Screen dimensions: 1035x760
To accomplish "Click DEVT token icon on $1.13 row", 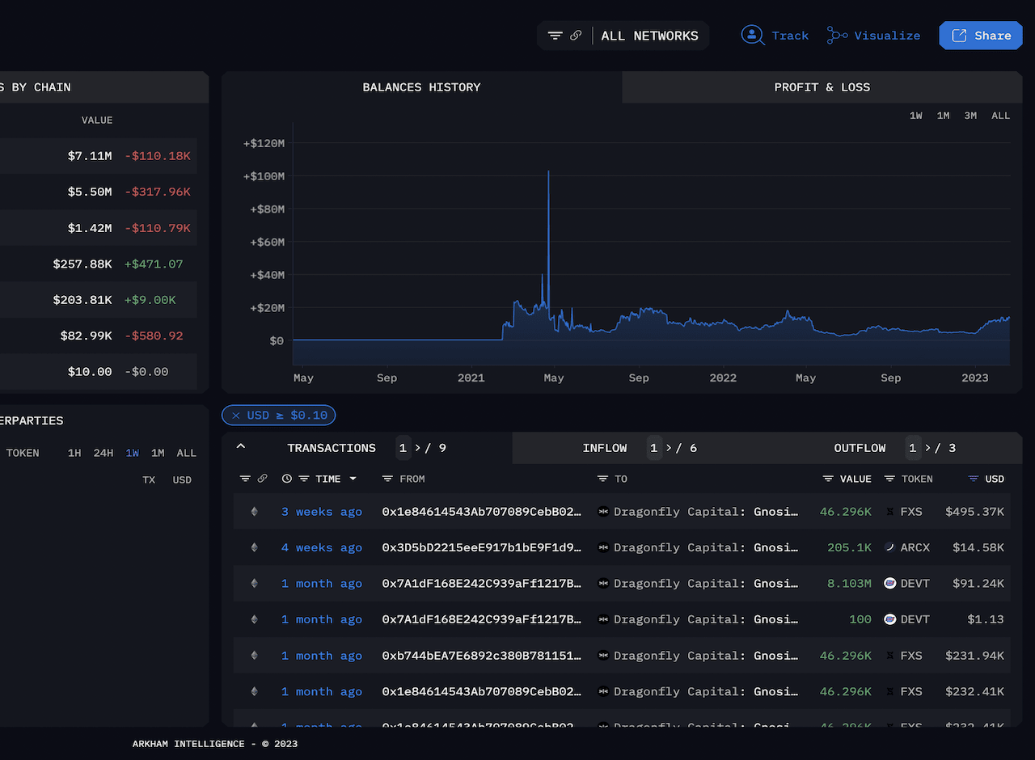I will [x=890, y=619].
